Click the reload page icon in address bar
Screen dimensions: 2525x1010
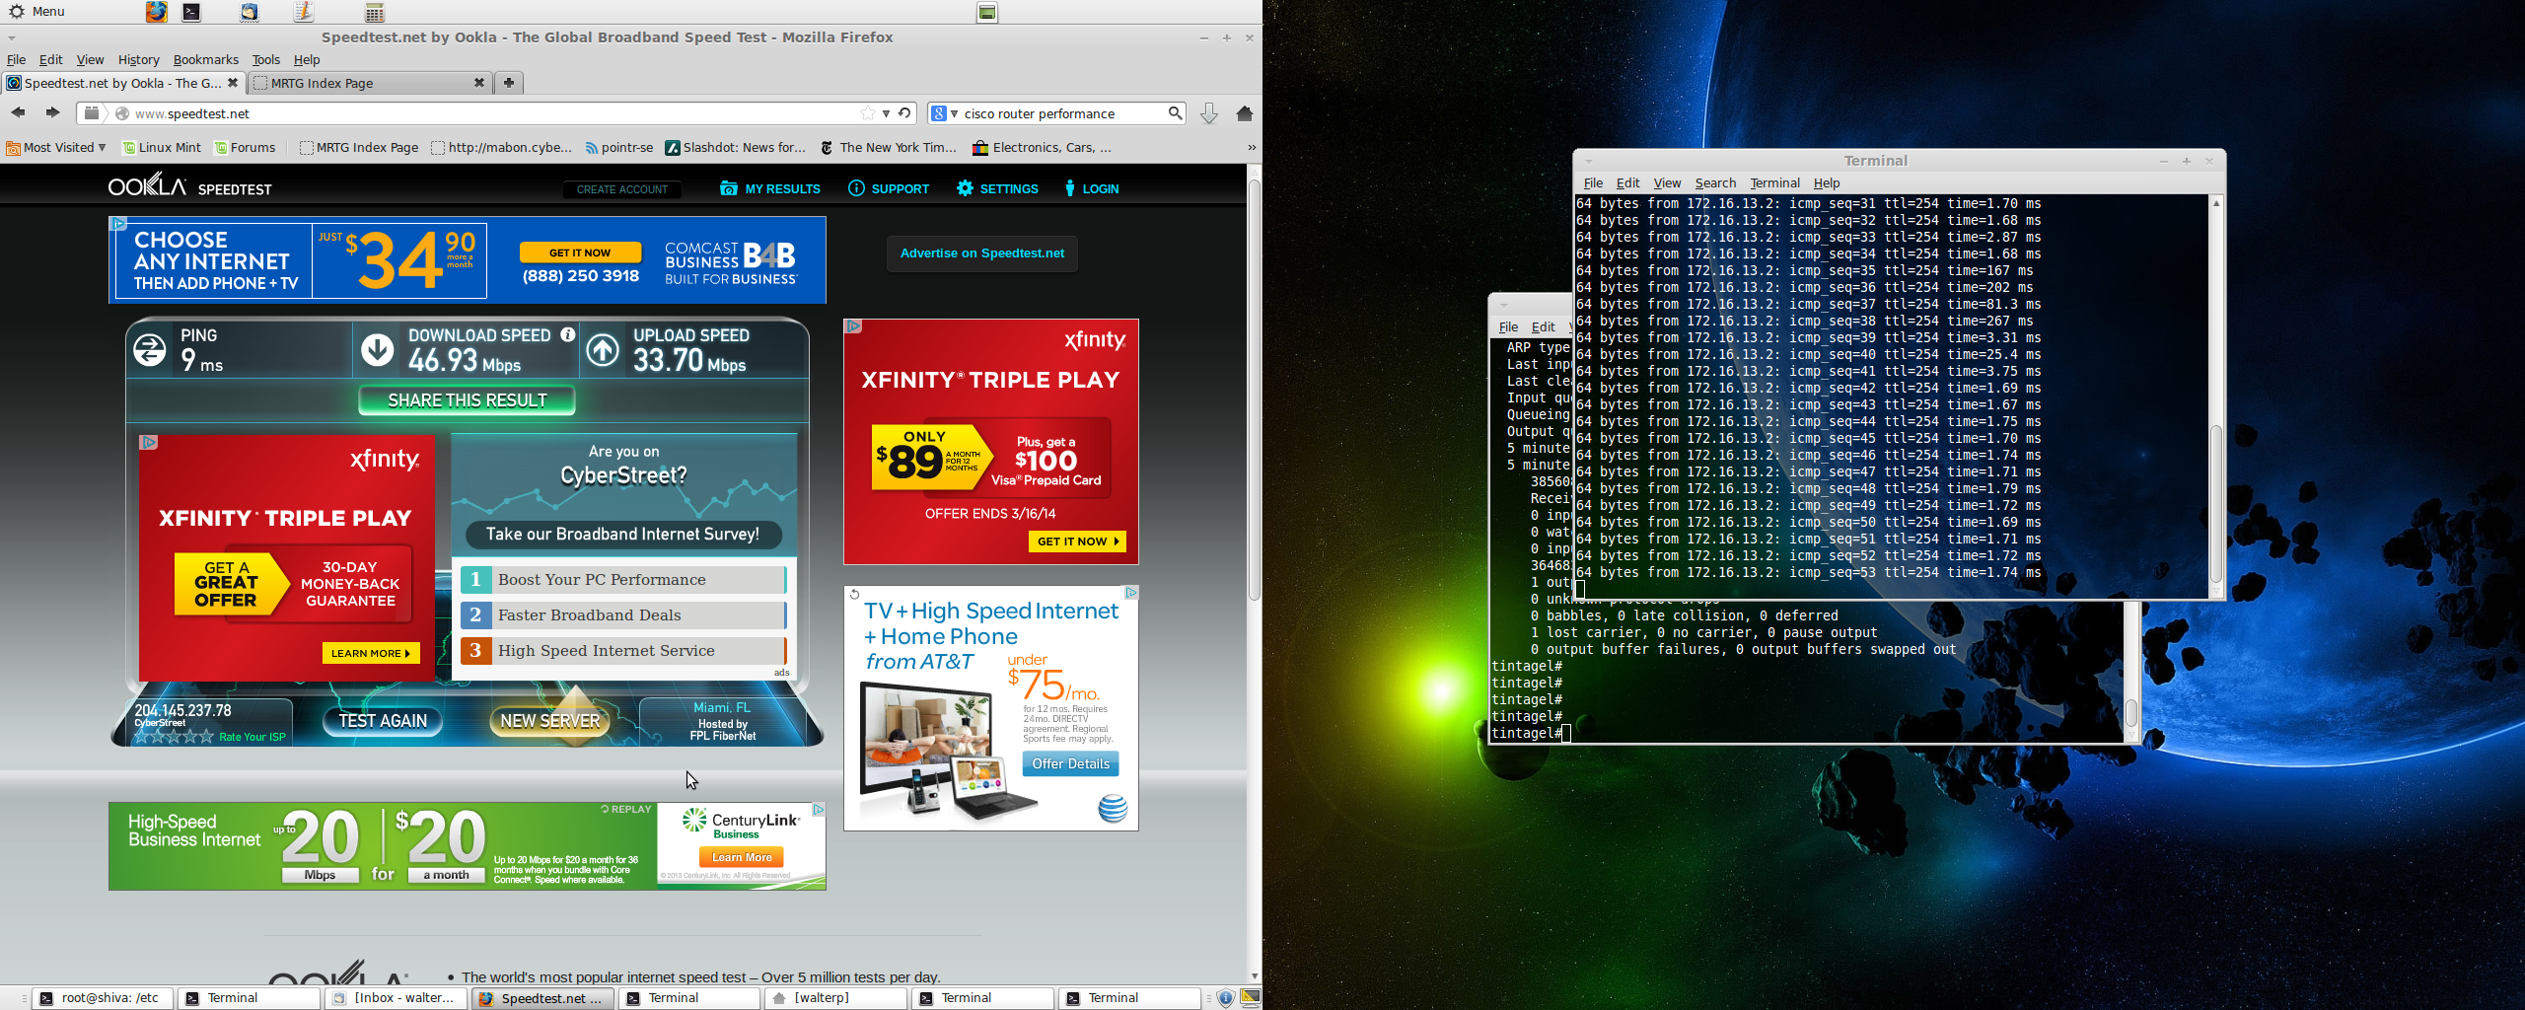[x=904, y=113]
